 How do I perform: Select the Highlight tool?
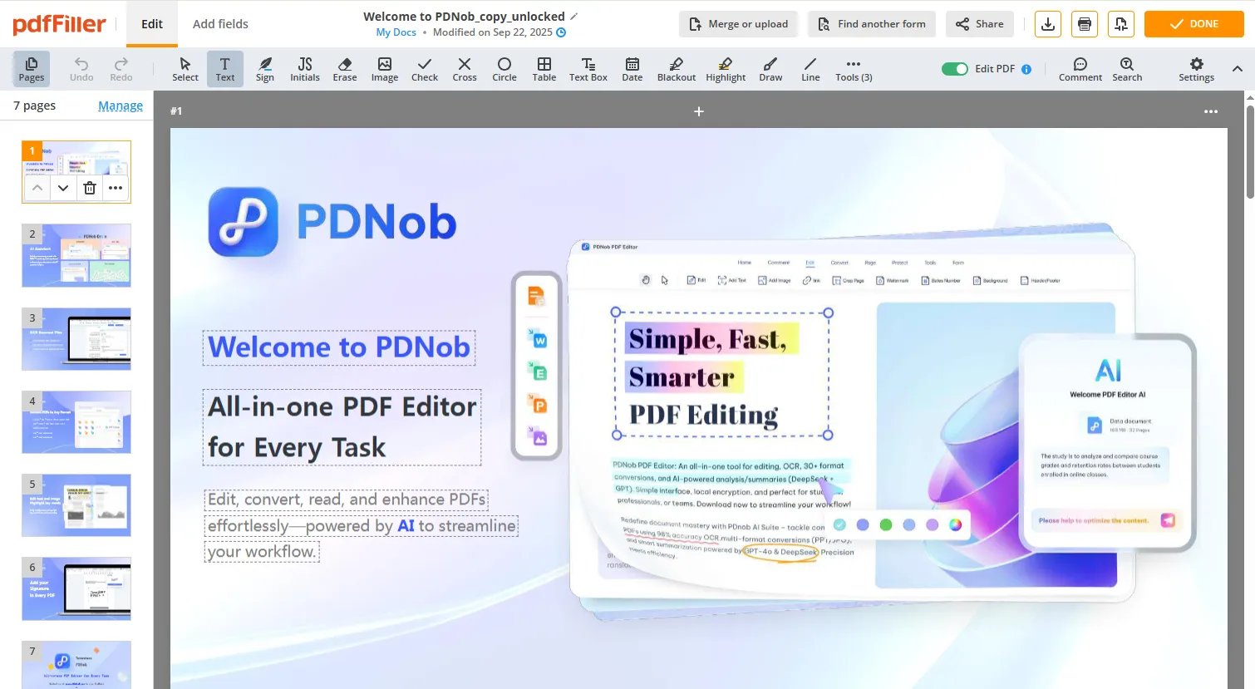[x=726, y=69]
